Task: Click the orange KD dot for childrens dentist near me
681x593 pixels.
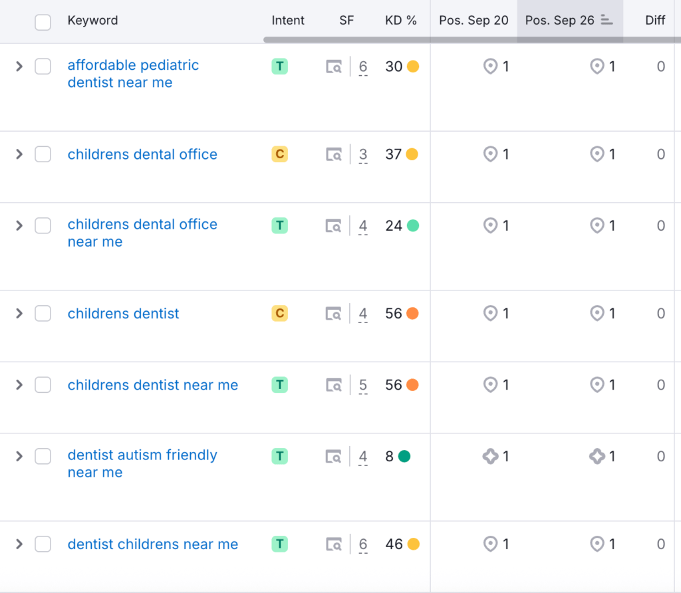Action: click(412, 385)
